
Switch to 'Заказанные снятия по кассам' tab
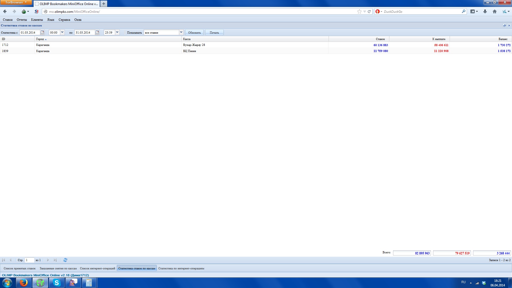point(58,268)
